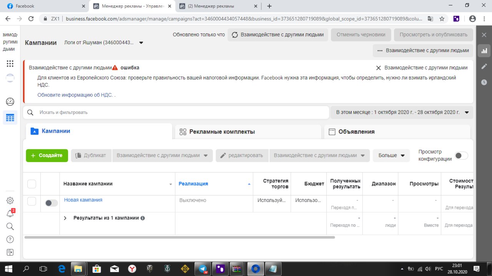Click the Бюджет column header
Viewport: 492px width, 276px height.
point(314,184)
